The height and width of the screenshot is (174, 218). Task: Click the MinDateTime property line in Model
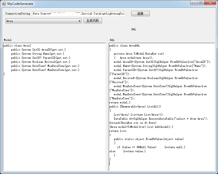click(x=45, y=66)
